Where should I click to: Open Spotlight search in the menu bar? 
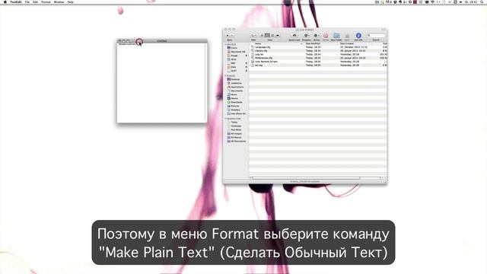(x=482, y=2)
